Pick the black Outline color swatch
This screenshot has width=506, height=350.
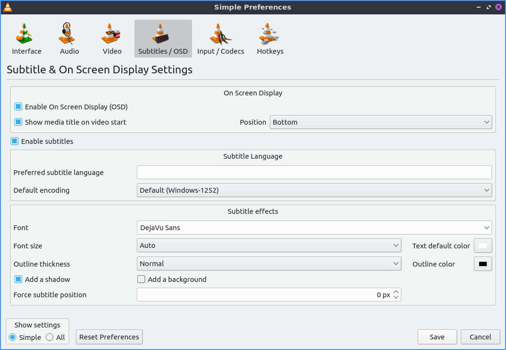pos(483,264)
